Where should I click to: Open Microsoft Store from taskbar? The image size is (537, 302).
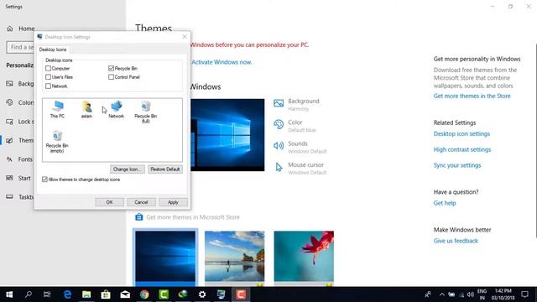click(x=106, y=294)
